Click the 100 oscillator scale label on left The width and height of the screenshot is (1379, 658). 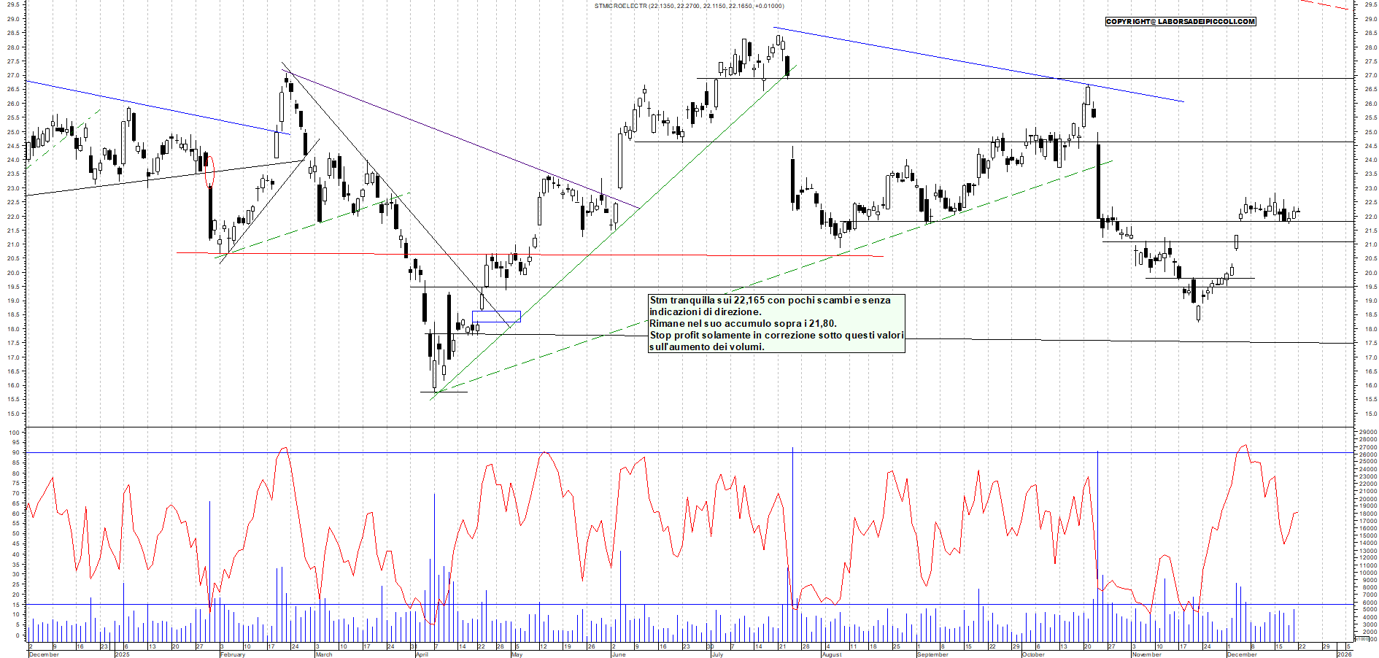coord(14,433)
